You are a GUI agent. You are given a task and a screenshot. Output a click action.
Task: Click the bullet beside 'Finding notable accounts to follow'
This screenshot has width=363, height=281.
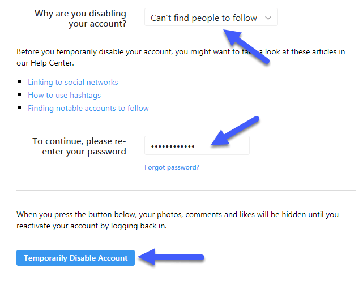[x=21, y=108]
